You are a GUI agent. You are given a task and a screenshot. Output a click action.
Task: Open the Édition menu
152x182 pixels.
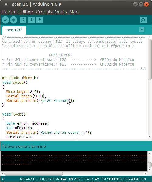(x=26, y=12)
